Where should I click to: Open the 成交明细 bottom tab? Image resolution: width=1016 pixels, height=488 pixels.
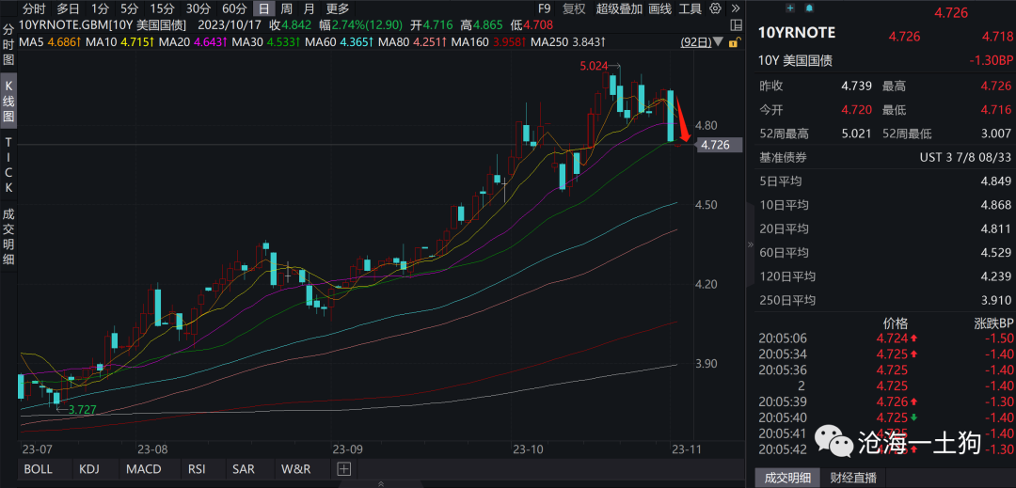pyautogui.click(x=787, y=478)
